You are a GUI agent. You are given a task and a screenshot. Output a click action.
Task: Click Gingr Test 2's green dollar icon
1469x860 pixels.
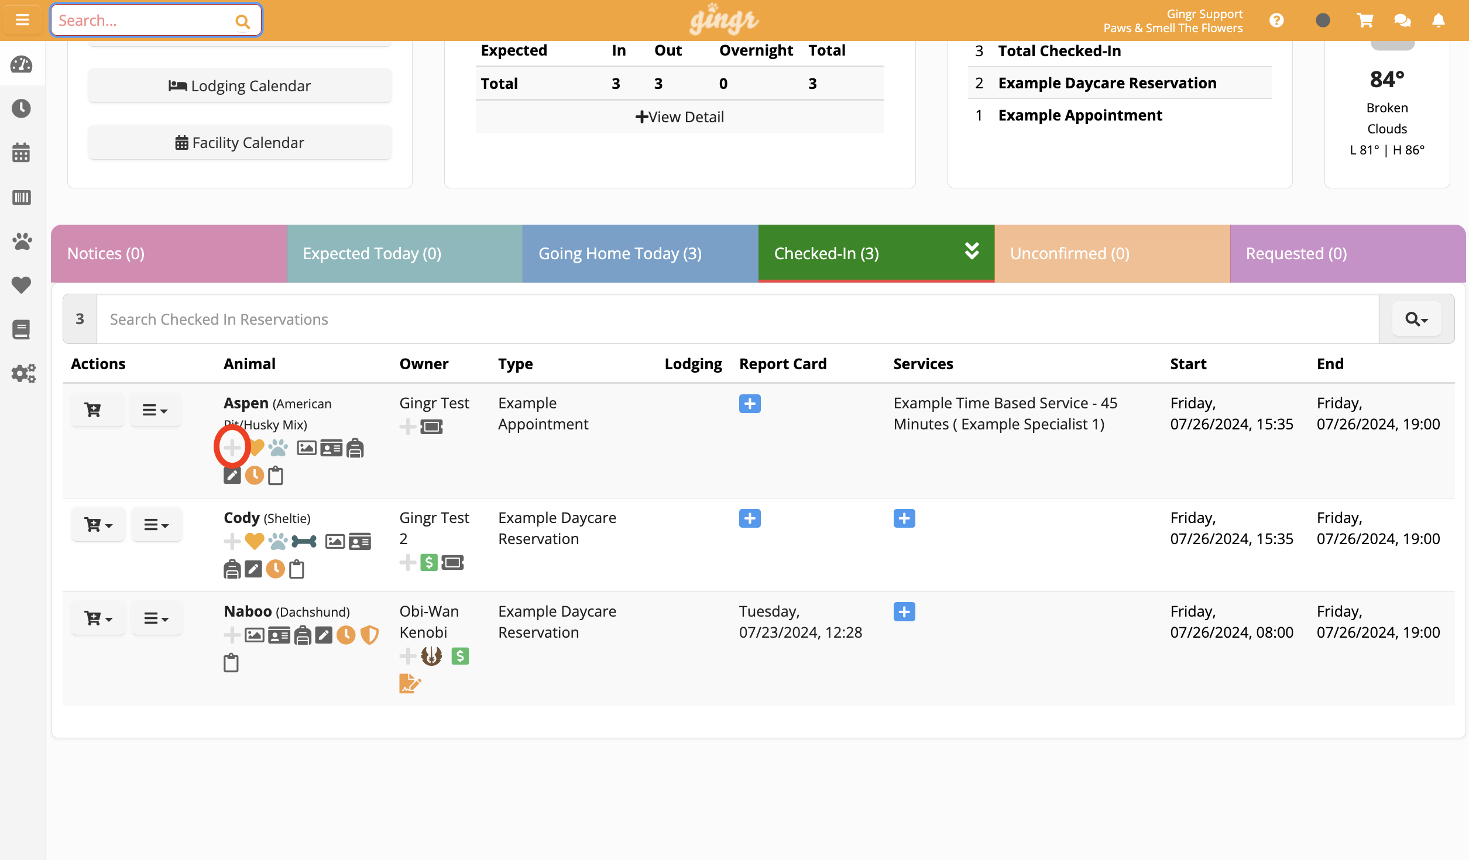tap(429, 563)
